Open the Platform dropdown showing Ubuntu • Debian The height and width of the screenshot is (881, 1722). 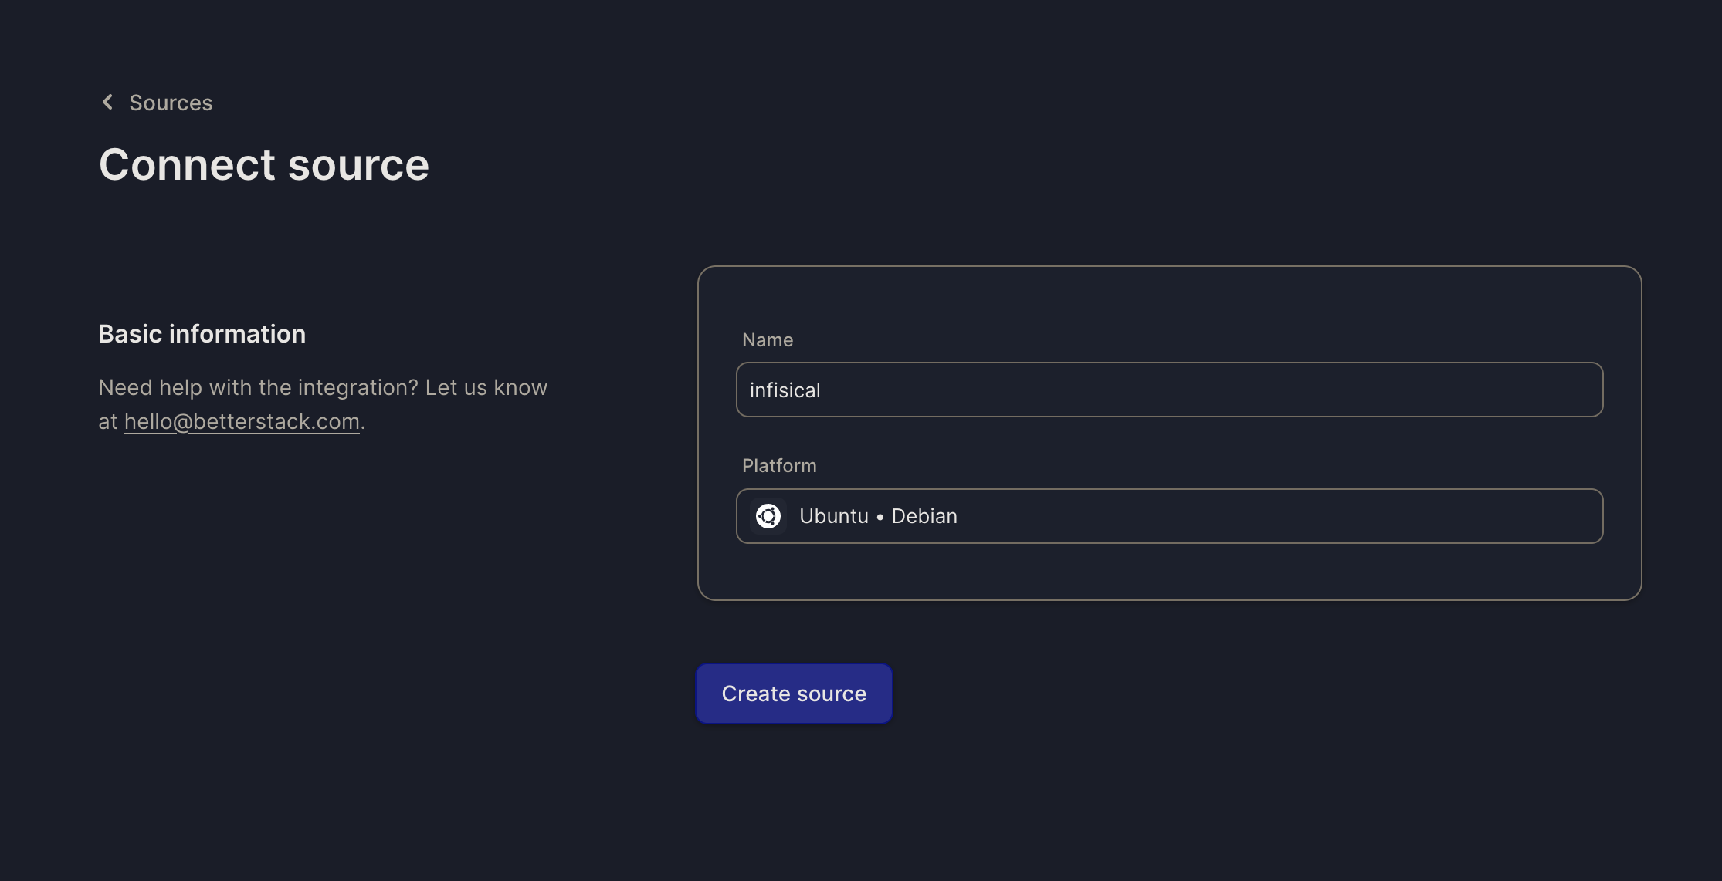click(1169, 516)
